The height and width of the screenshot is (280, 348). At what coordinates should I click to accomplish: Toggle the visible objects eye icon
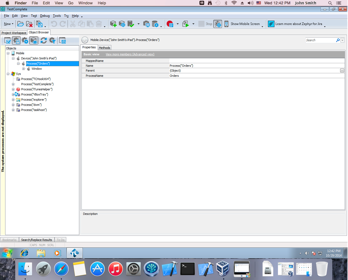coord(34,41)
